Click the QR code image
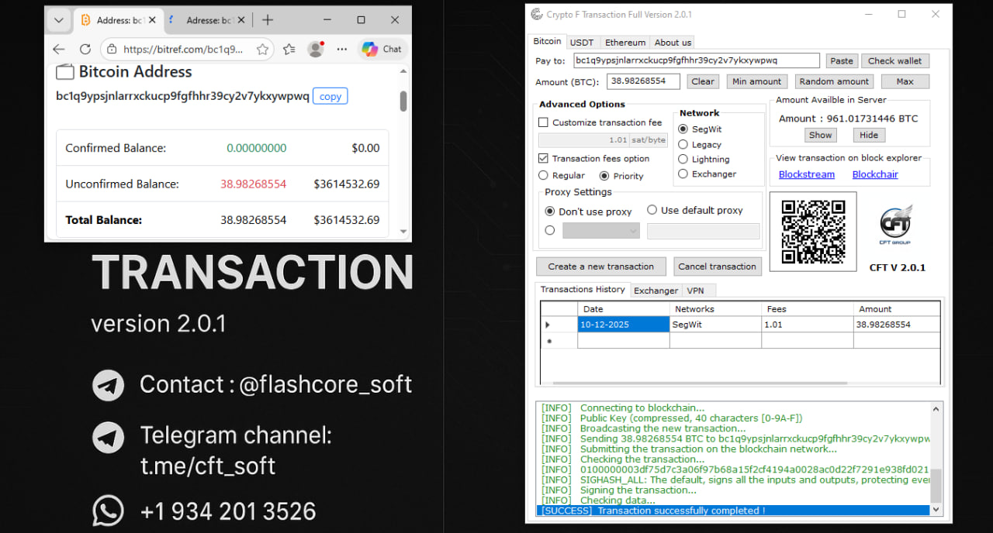 (812, 232)
